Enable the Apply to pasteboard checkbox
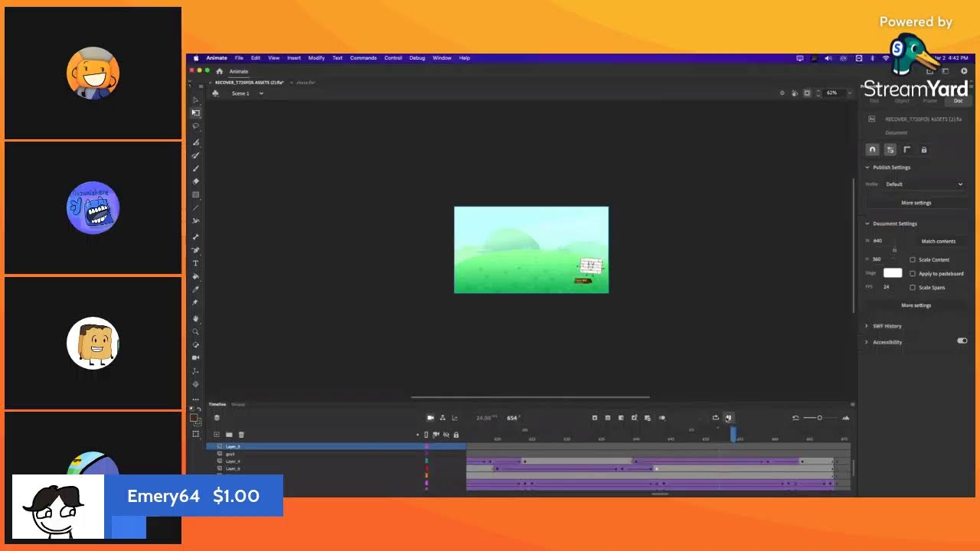The width and height of the screenshot is (980, 551). pyautogui.click(x=913, y=273)
